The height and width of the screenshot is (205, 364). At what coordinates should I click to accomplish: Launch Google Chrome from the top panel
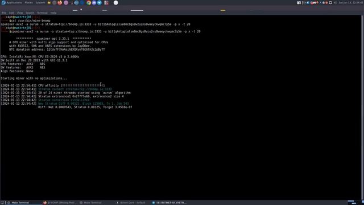coord(89,3)
